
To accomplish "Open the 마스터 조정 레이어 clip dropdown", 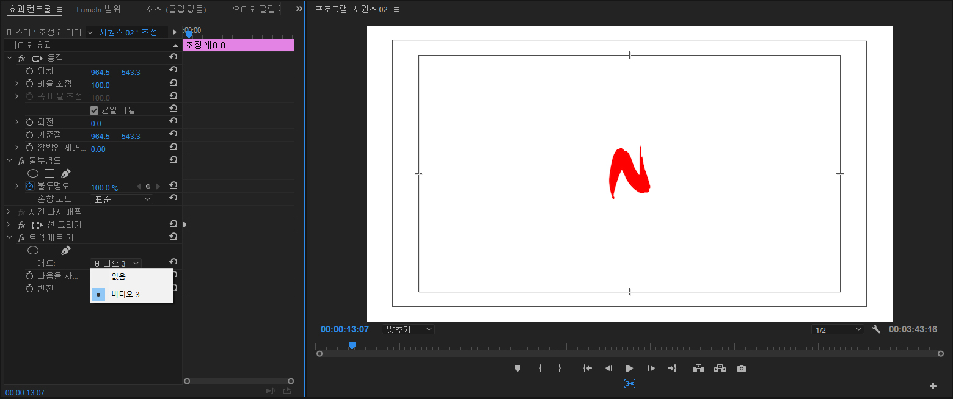I will click(x=90, y=32).
